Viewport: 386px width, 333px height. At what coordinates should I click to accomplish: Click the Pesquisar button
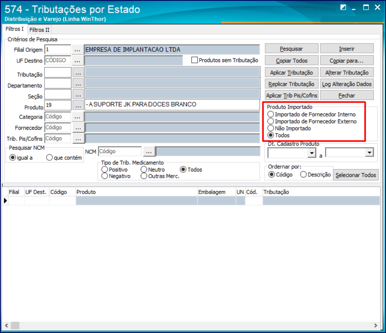[x=291, y=49]
